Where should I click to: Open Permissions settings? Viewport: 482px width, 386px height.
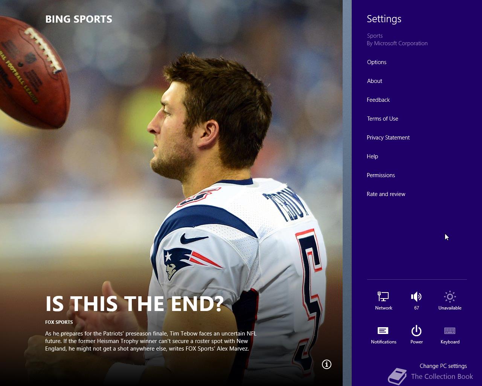pyautogui.click(x=381, y=175)
